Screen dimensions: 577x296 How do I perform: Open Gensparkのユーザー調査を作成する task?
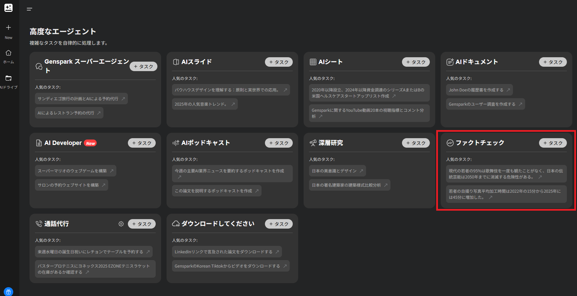click(485, 104)
